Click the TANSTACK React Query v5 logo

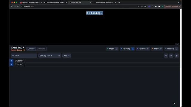[18, 49]
